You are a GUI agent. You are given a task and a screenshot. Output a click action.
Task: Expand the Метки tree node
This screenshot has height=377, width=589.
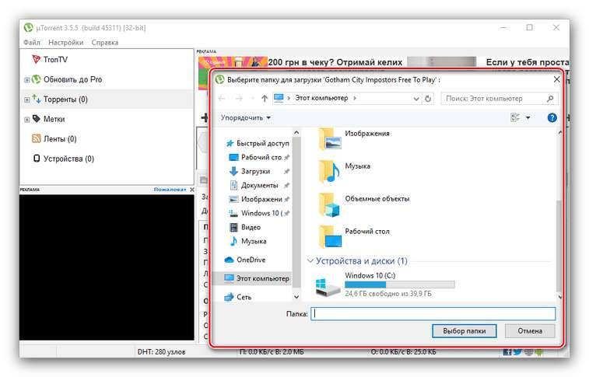27,120
